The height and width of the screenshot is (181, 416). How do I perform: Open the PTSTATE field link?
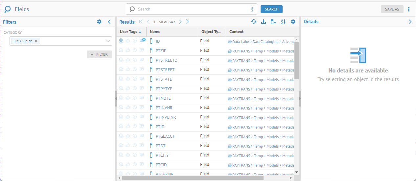[164, 79]
